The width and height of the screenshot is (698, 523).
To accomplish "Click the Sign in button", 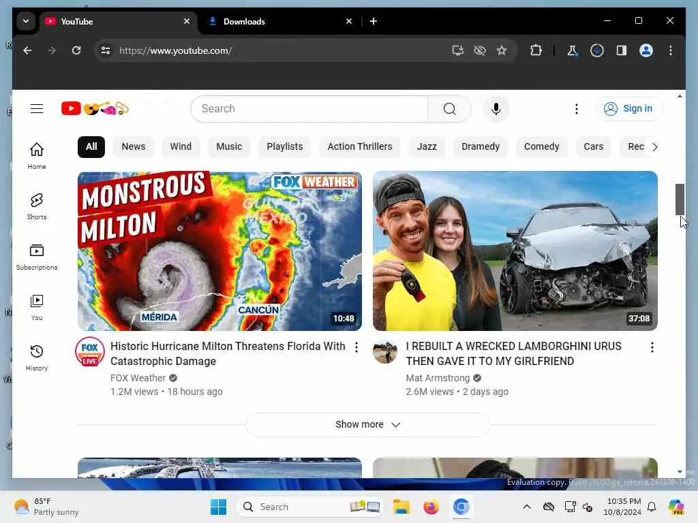I will coord(629,108).
